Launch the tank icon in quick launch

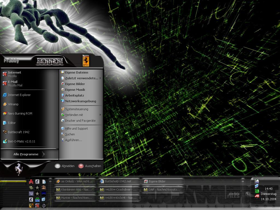pos(31,188)
